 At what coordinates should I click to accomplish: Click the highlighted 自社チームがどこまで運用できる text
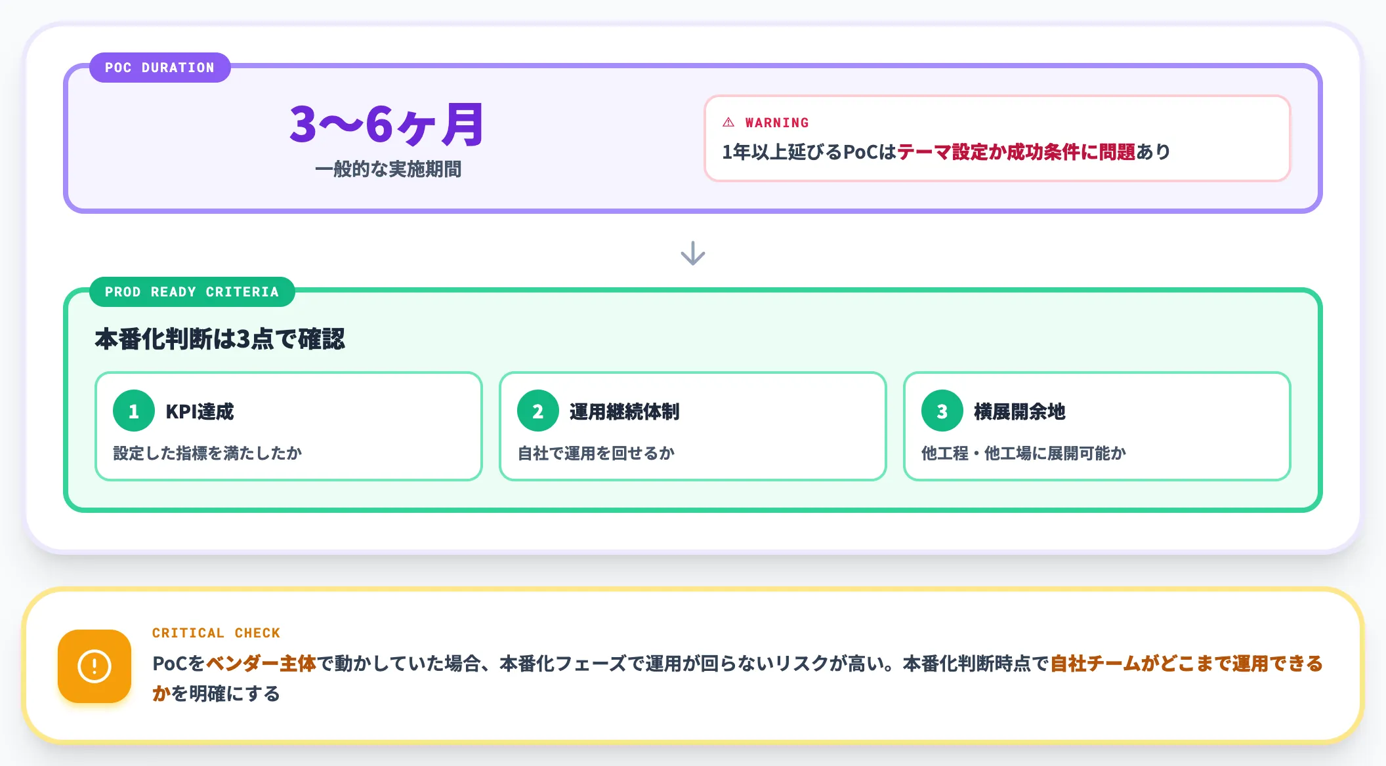tap(1186, 664)
